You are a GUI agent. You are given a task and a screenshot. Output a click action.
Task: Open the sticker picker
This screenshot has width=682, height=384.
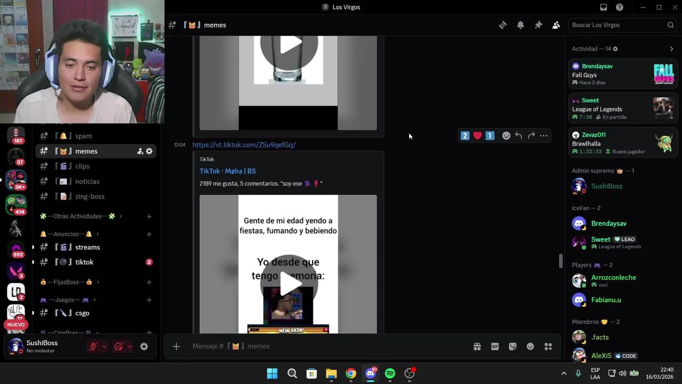coord(513,347)
